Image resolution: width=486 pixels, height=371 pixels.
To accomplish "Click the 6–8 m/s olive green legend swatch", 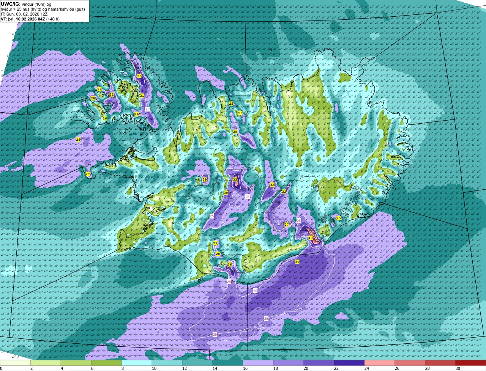I will pyautogui.click(x=106, y=363).
